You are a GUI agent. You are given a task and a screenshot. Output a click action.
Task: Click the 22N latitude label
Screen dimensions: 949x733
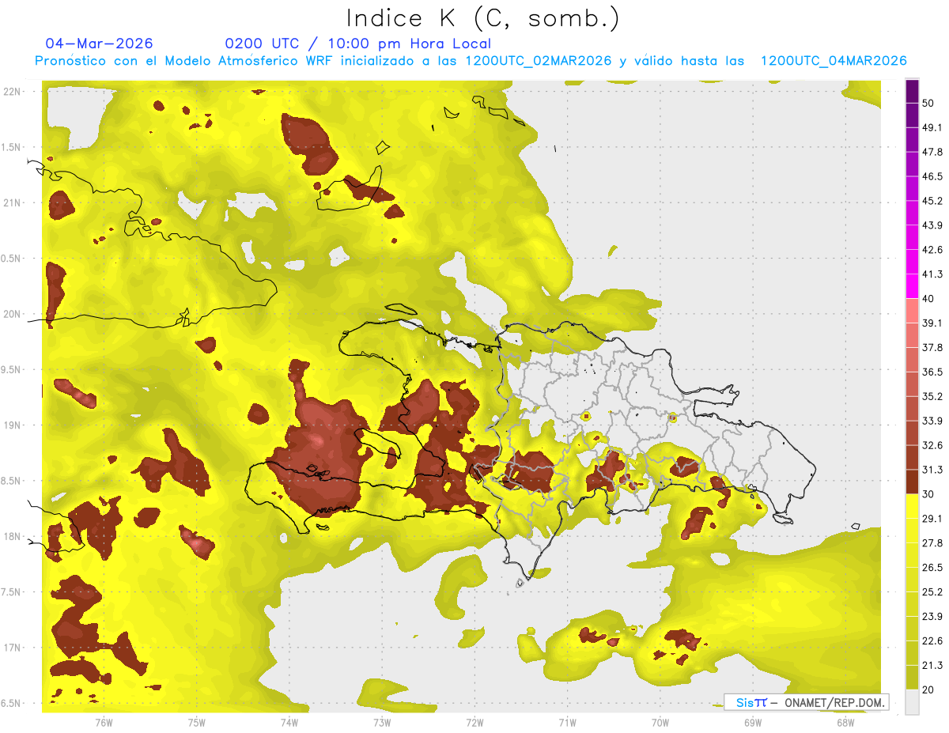coord(12,92)
